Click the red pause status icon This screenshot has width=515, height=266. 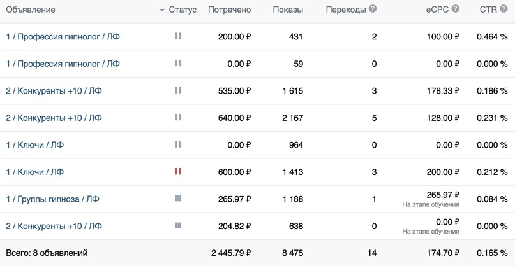pos(178,172)
